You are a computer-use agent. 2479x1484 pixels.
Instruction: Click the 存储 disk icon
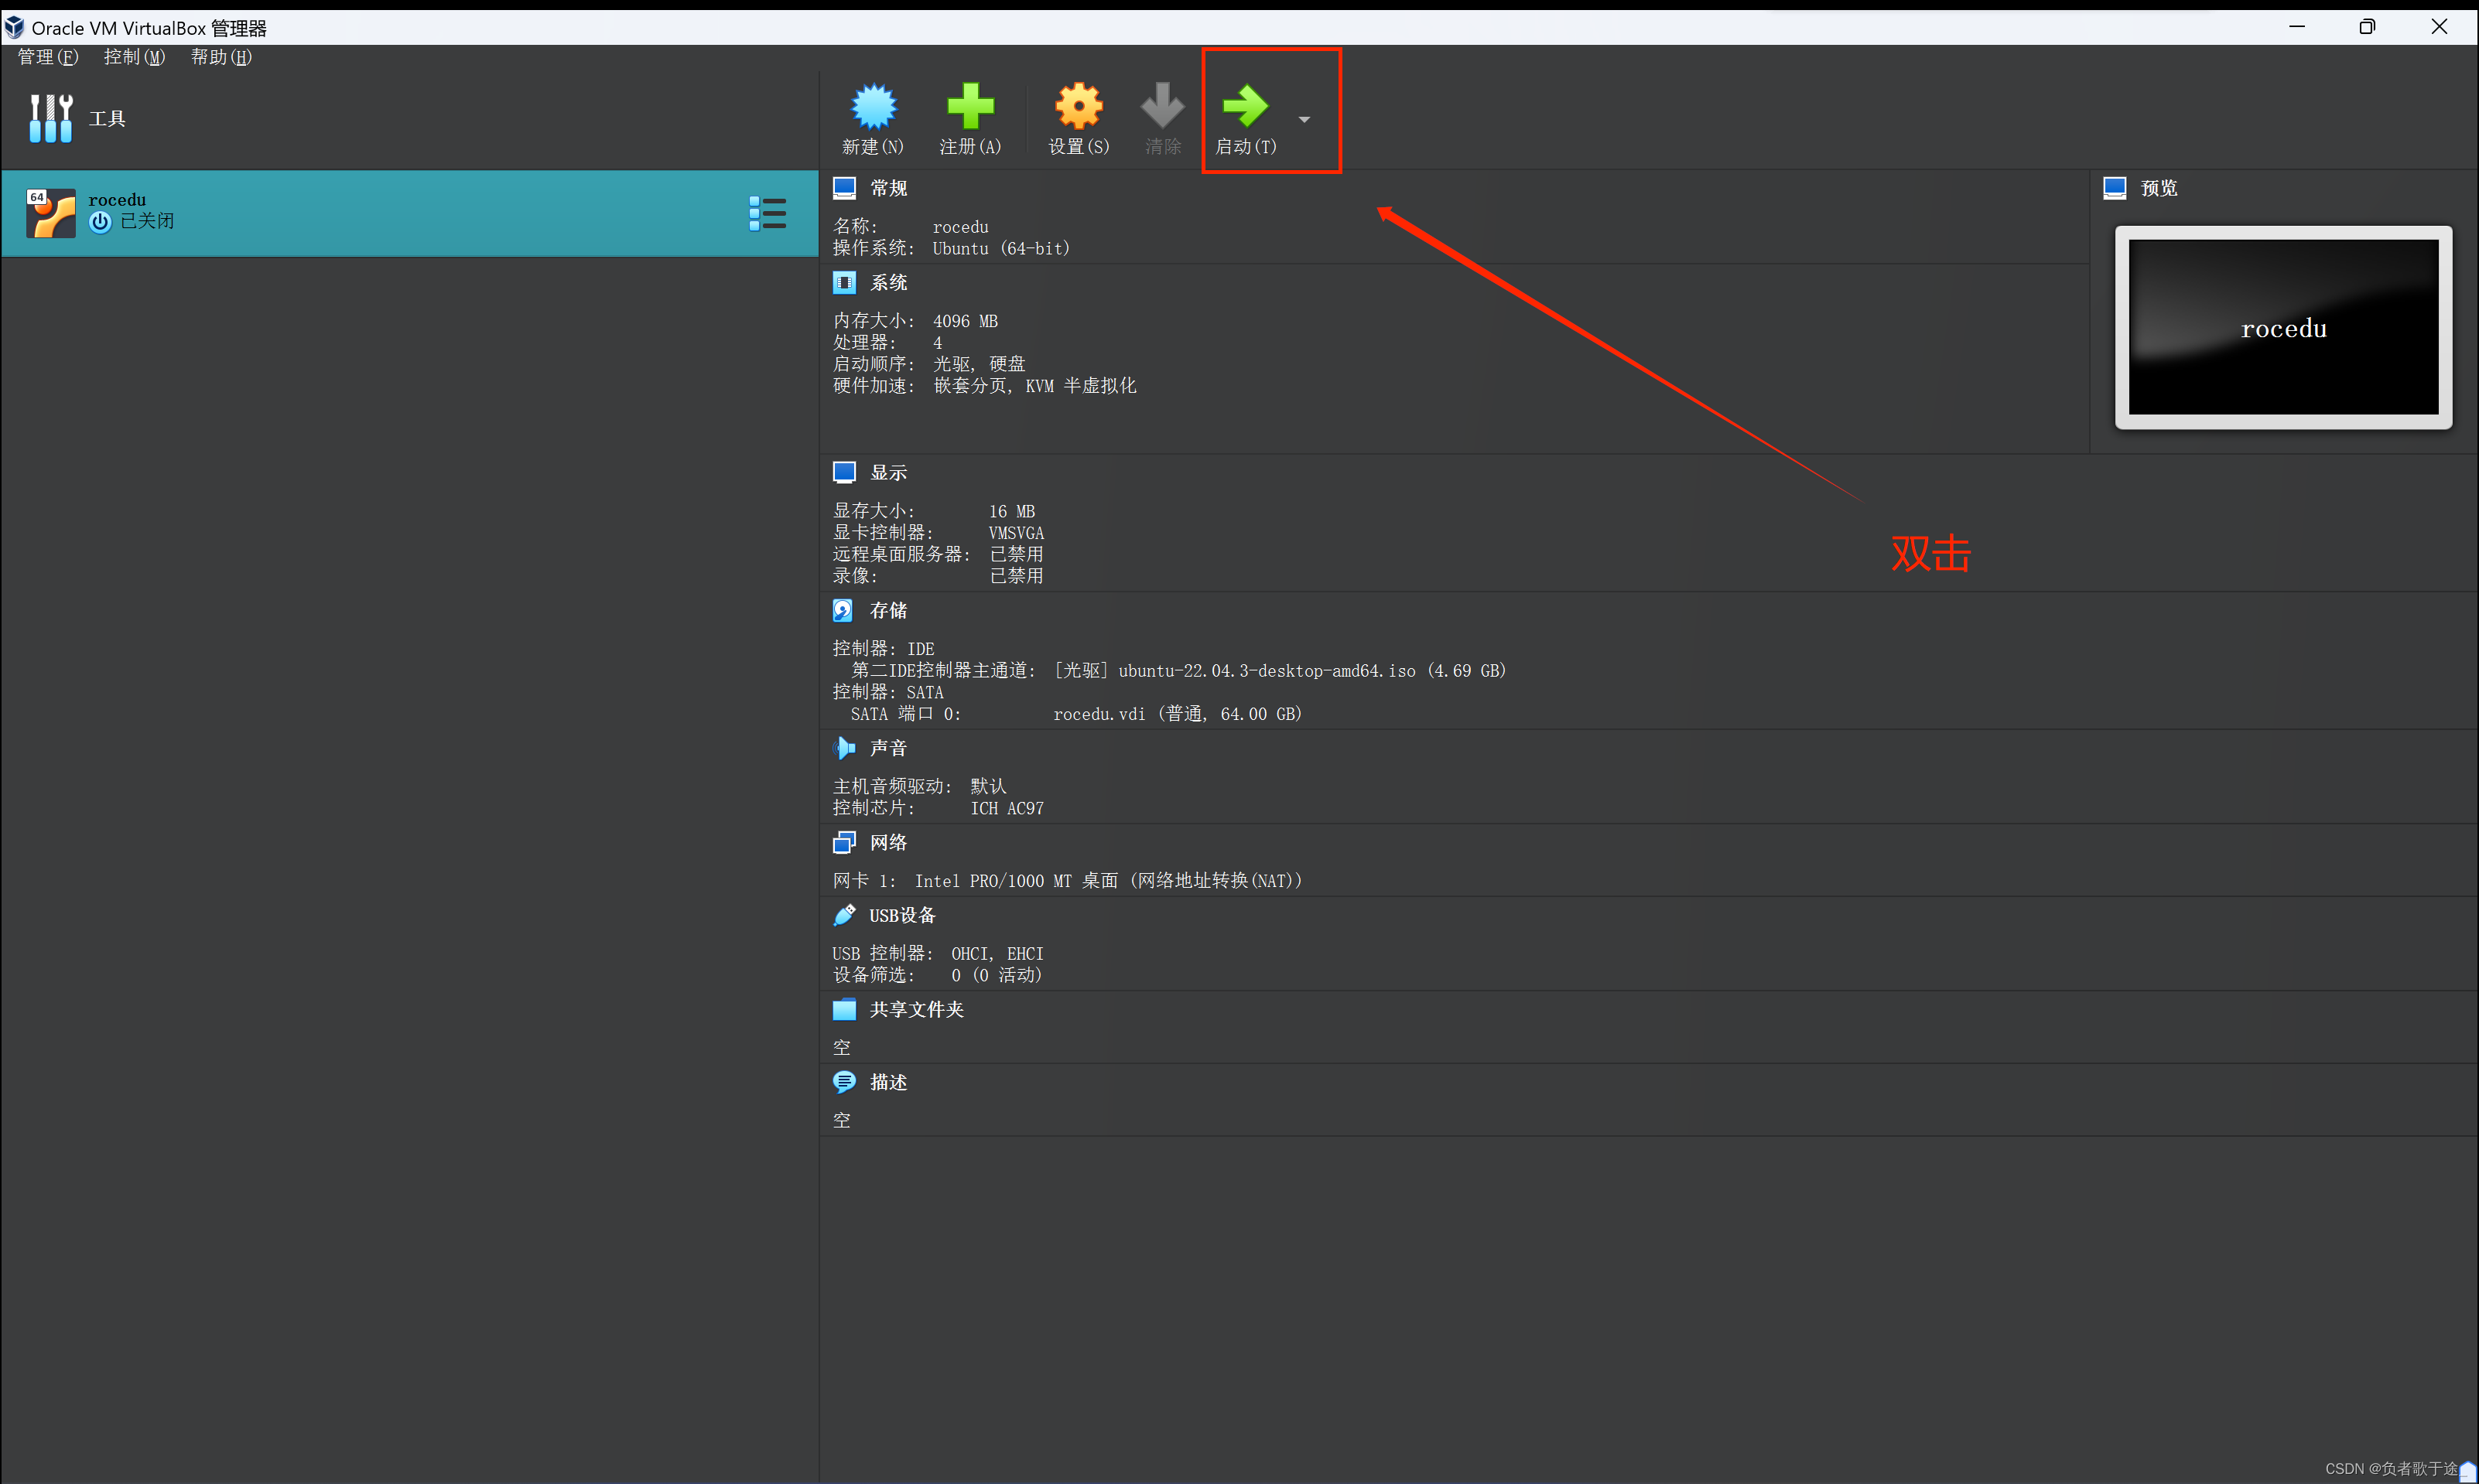843,610
